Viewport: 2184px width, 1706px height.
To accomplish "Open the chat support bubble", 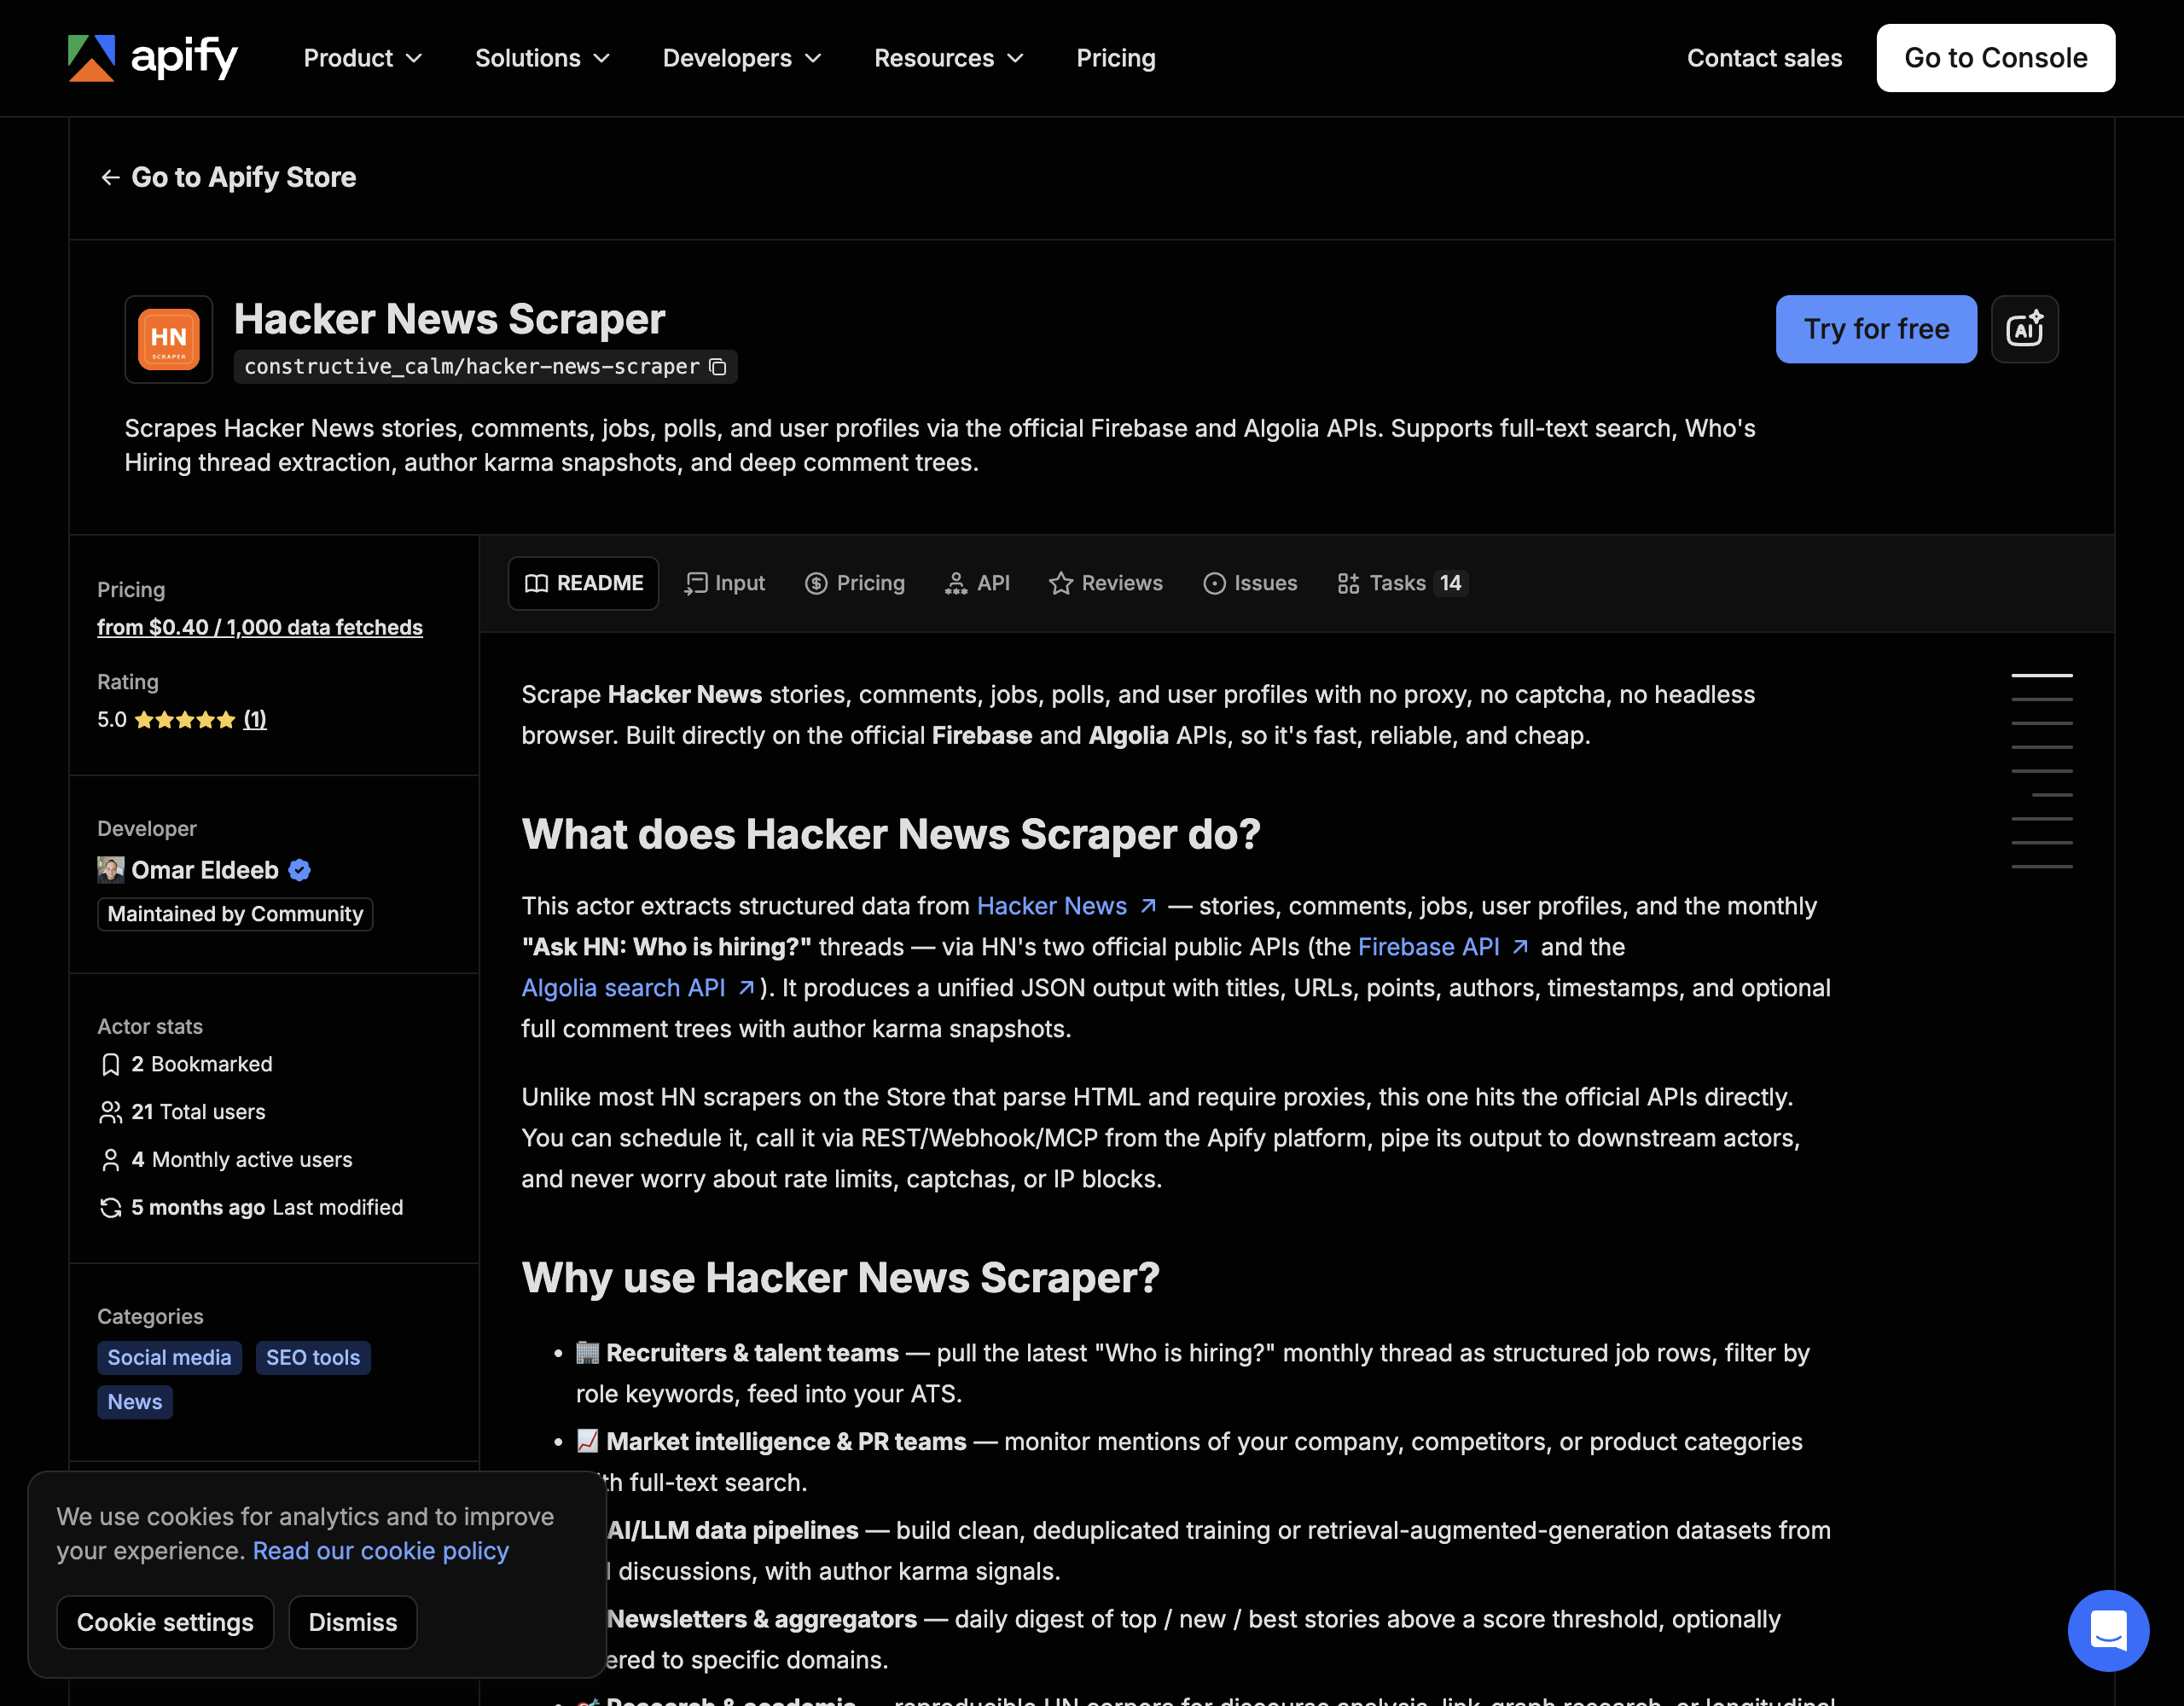I will point(2108,1630).
